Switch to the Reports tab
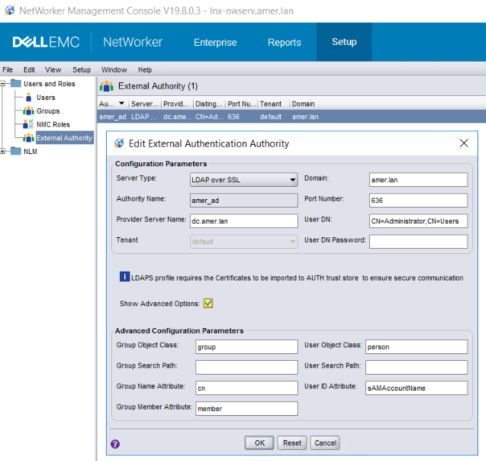This screenshot has height=461, width=486. (x=284, y=43)
